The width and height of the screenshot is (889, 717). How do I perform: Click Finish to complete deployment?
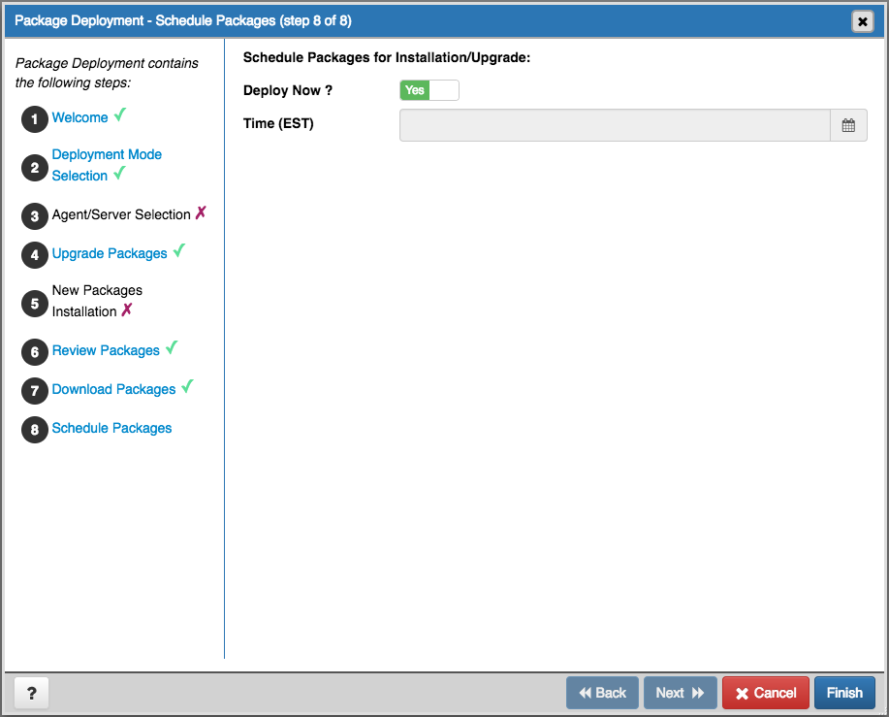tap(844, 693)
